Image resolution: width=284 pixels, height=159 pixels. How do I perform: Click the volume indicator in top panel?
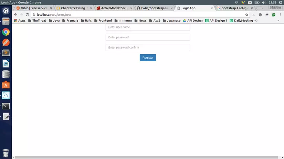click(x=264, y=2)
